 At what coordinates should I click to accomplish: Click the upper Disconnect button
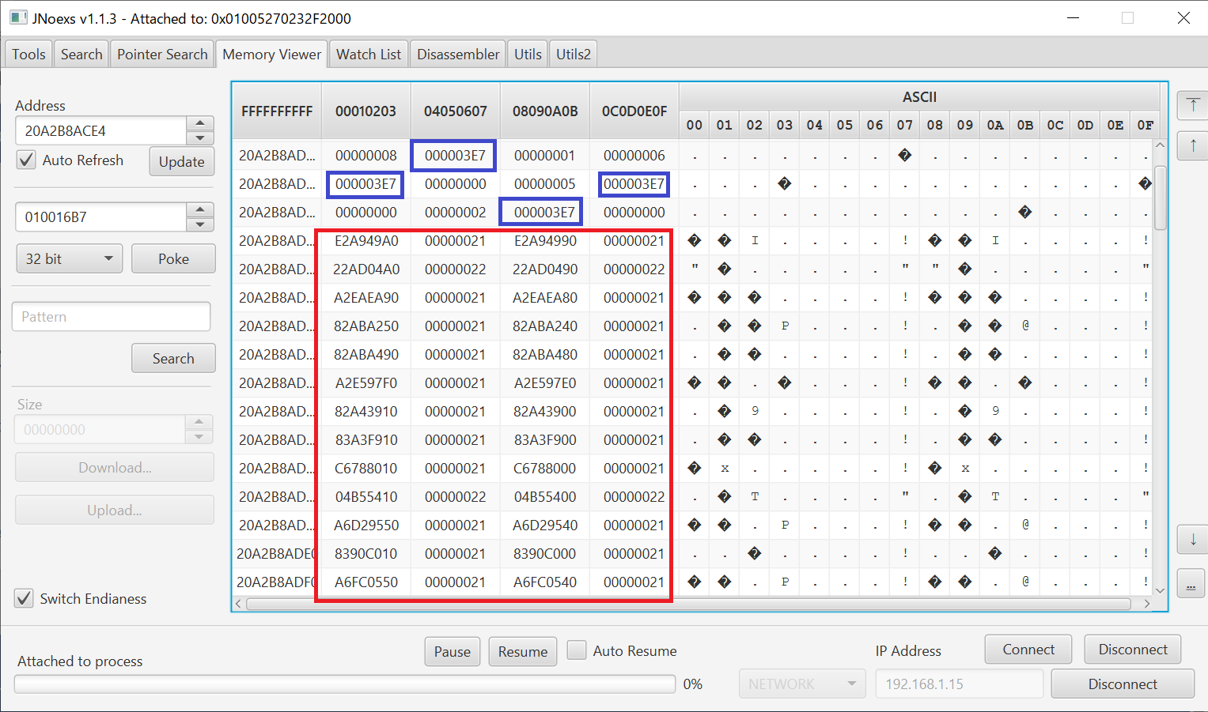tap(1133, 649)
